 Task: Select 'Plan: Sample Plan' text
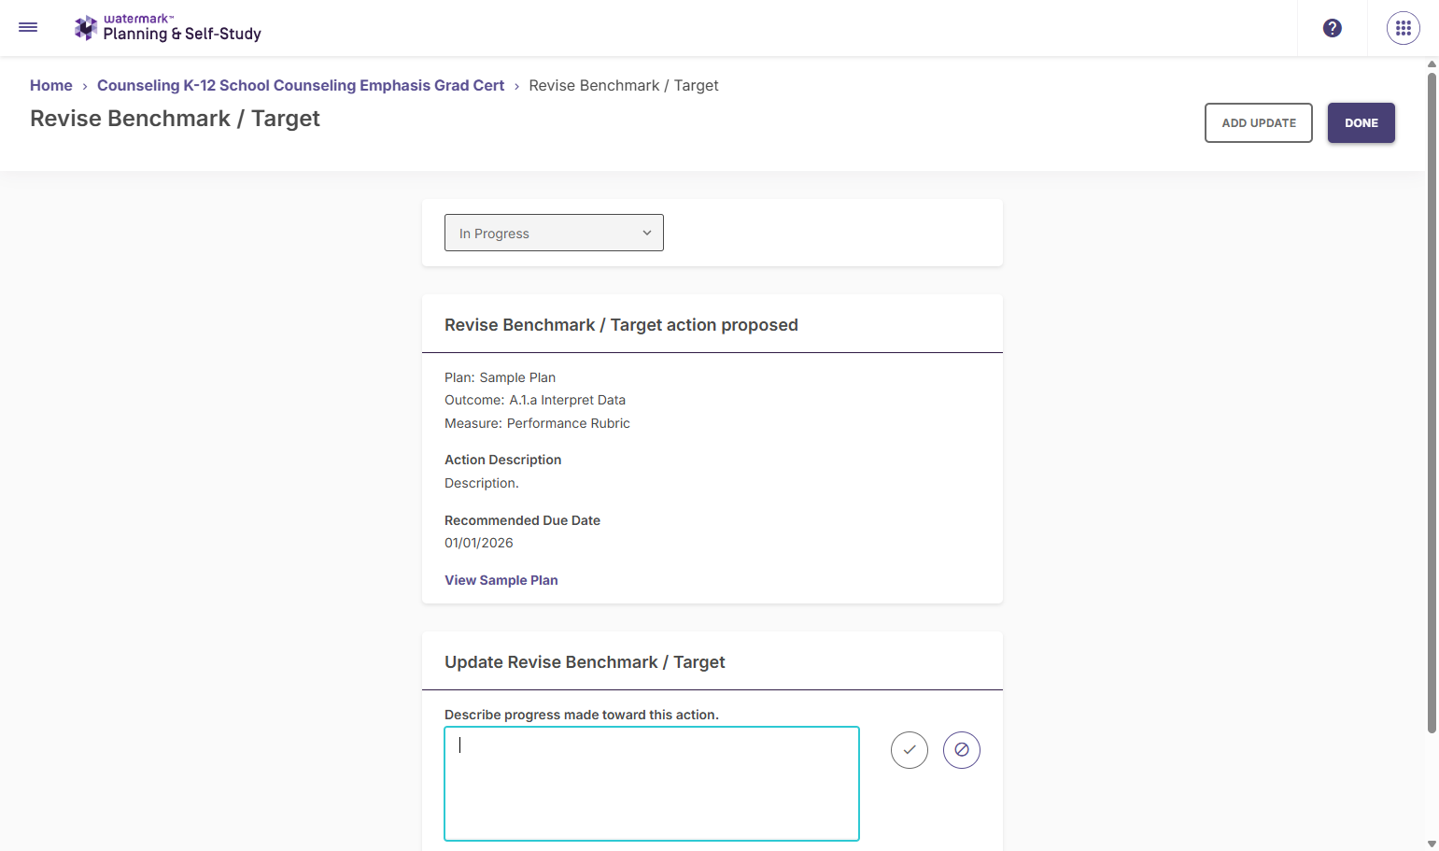point(500,377)
